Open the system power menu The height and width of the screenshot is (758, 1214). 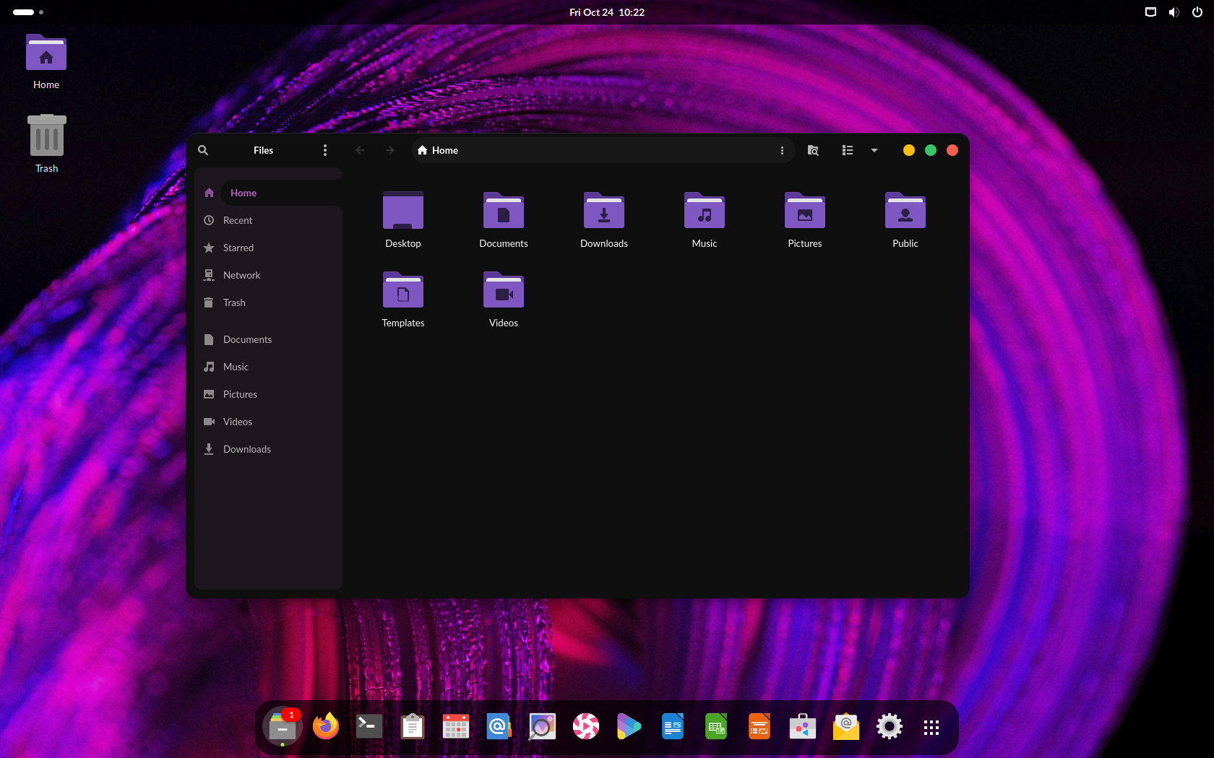tap(1197, 12)
